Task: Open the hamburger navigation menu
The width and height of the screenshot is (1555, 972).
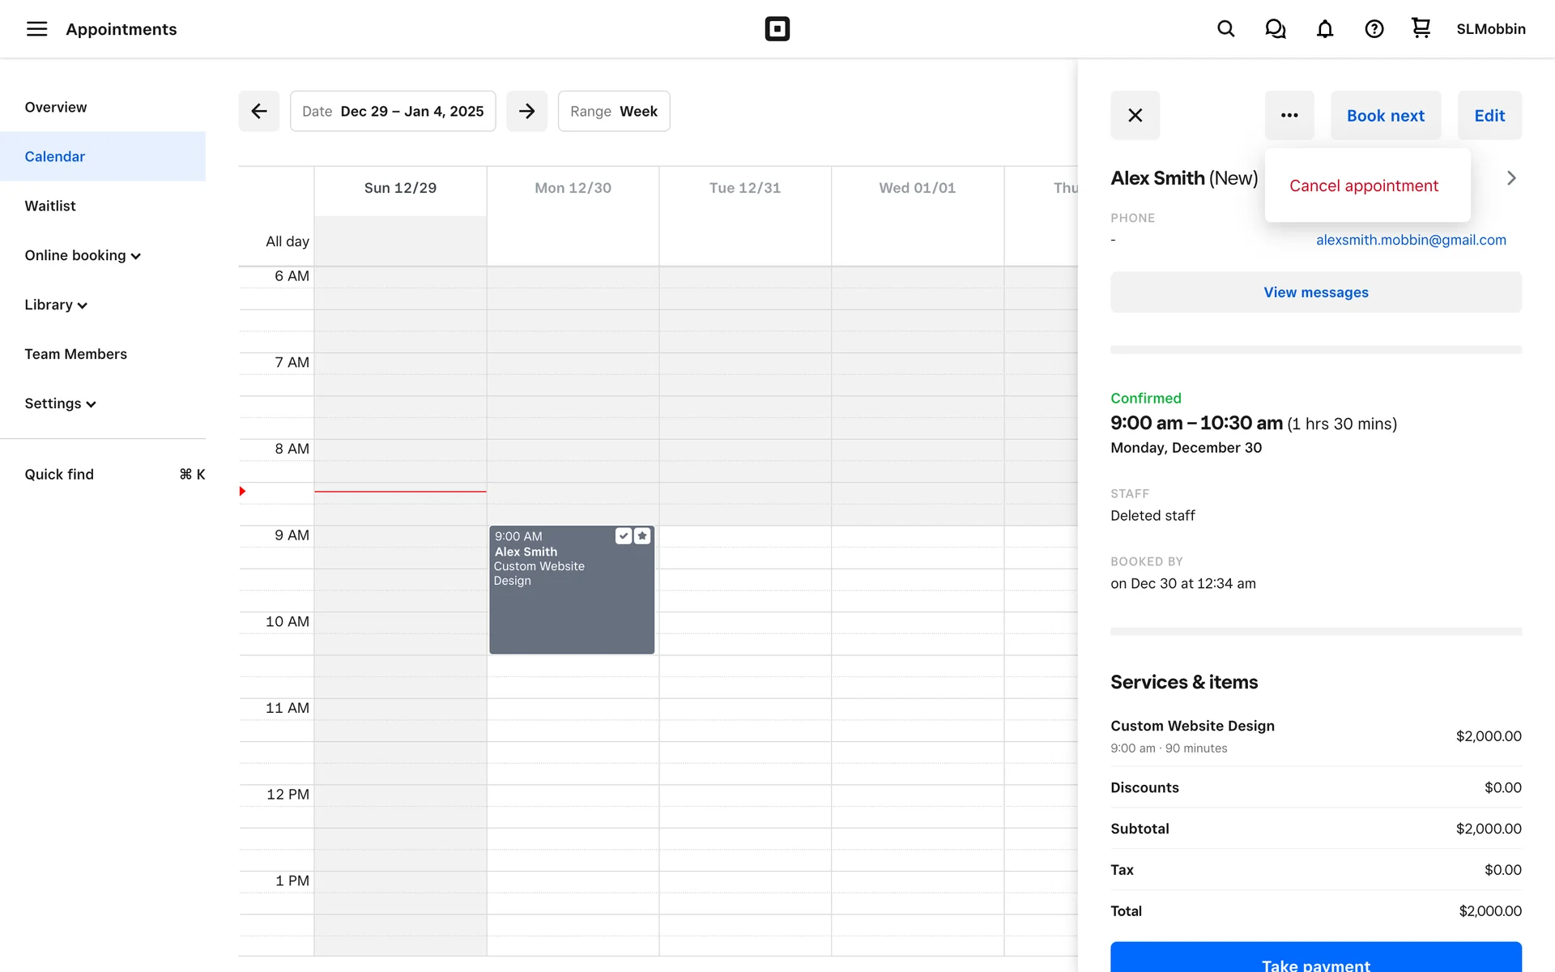Action: [x=36, y=29]
